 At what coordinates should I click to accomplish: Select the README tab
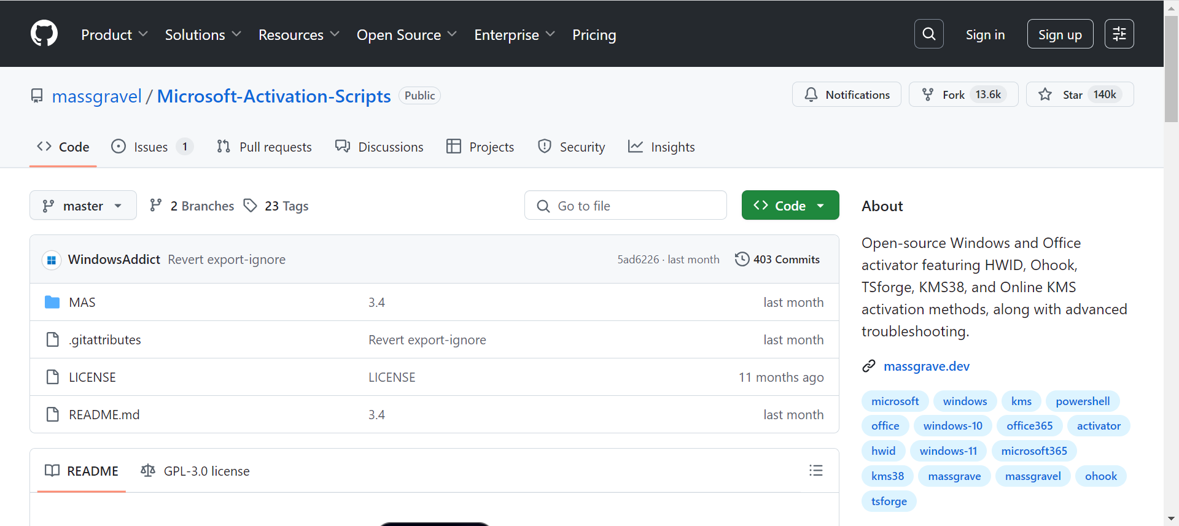tap(82, 471)
